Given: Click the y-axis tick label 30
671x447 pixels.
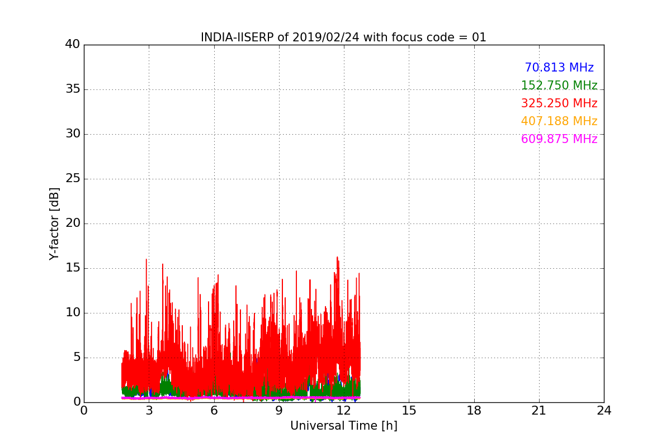Looking at the screenshot, I should (73, 134).
